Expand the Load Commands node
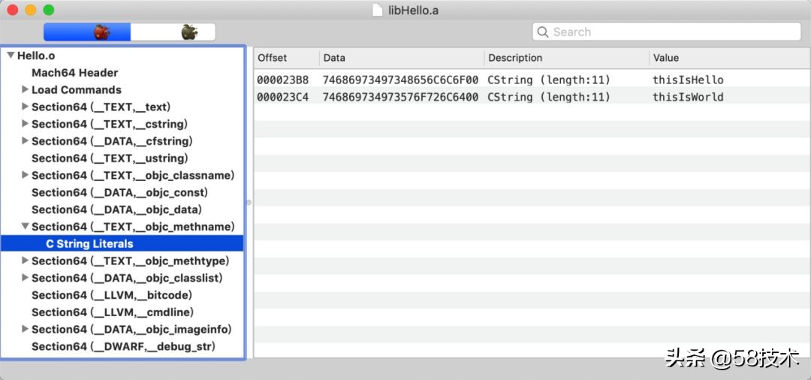The image size is (811, 380). click(x=25, y=89)
